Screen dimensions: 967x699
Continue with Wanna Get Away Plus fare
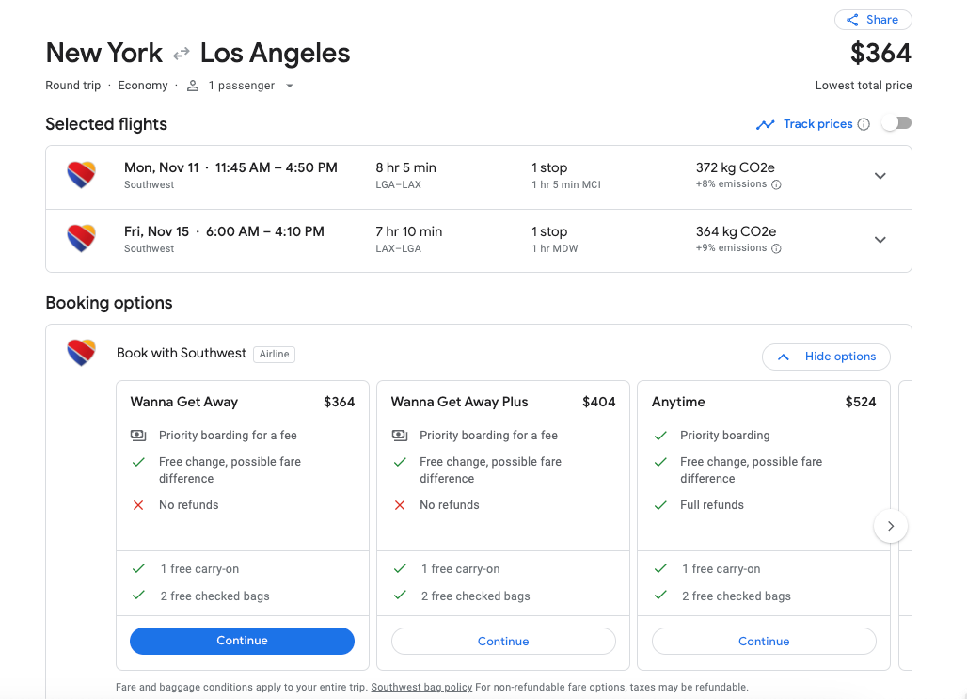[x=503, y=642]
